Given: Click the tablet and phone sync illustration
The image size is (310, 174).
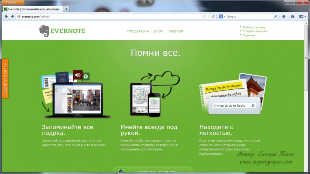Looking at the screenshot, I should [x=155, y=94].
